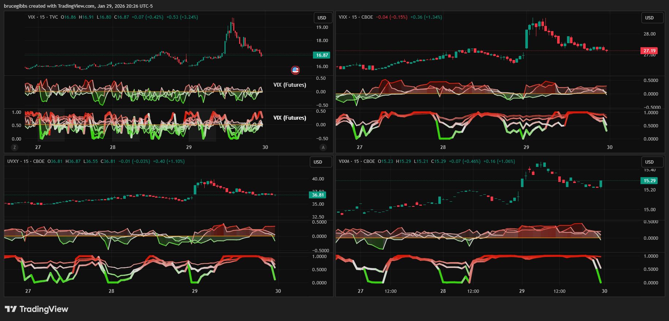Click the green 15.29 VIXM price label
669x321 pixels.
point(649,181)
